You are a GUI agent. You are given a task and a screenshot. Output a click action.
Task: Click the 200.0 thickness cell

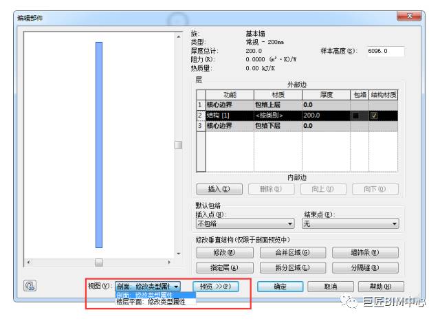pyautogui.click(x=326, y=115)
